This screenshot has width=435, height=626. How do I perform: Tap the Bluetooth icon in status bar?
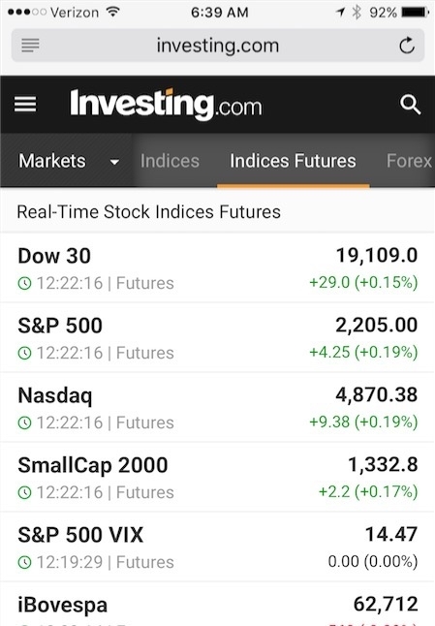pos(357,13)
